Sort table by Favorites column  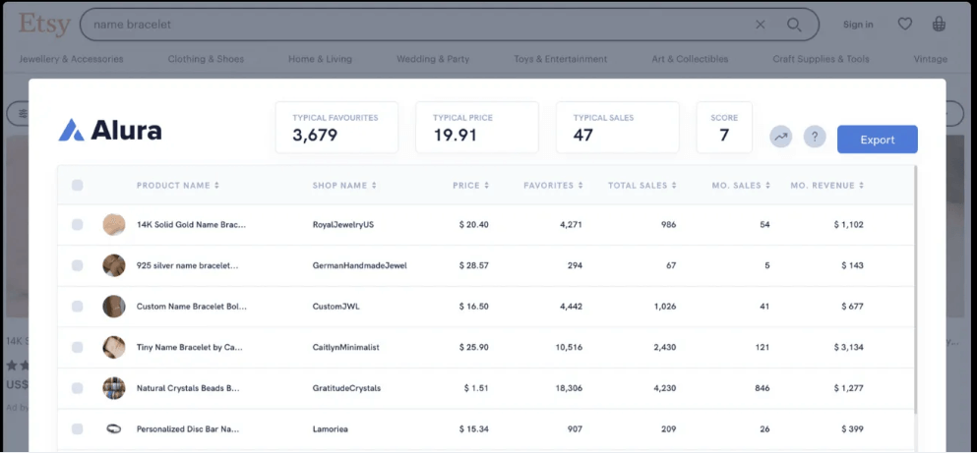551,186
